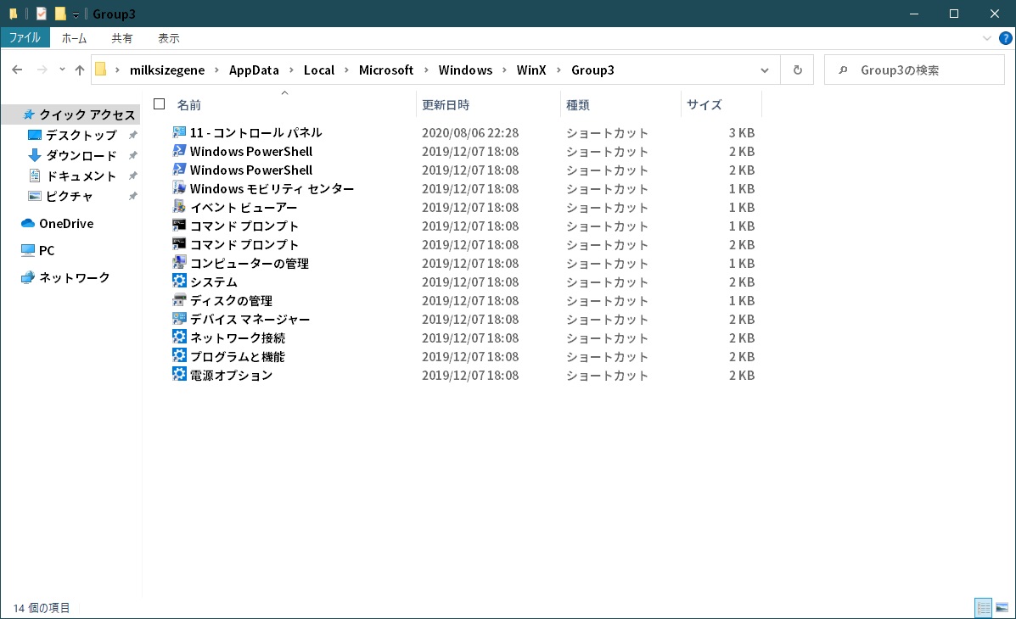
Task: Click the 3 KB size value
Action: 742,133
